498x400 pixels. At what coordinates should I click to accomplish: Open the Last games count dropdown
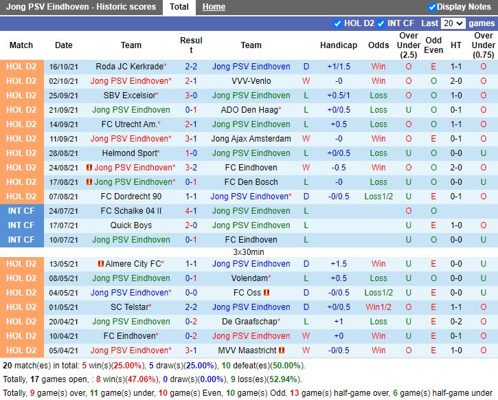point(453,23)
